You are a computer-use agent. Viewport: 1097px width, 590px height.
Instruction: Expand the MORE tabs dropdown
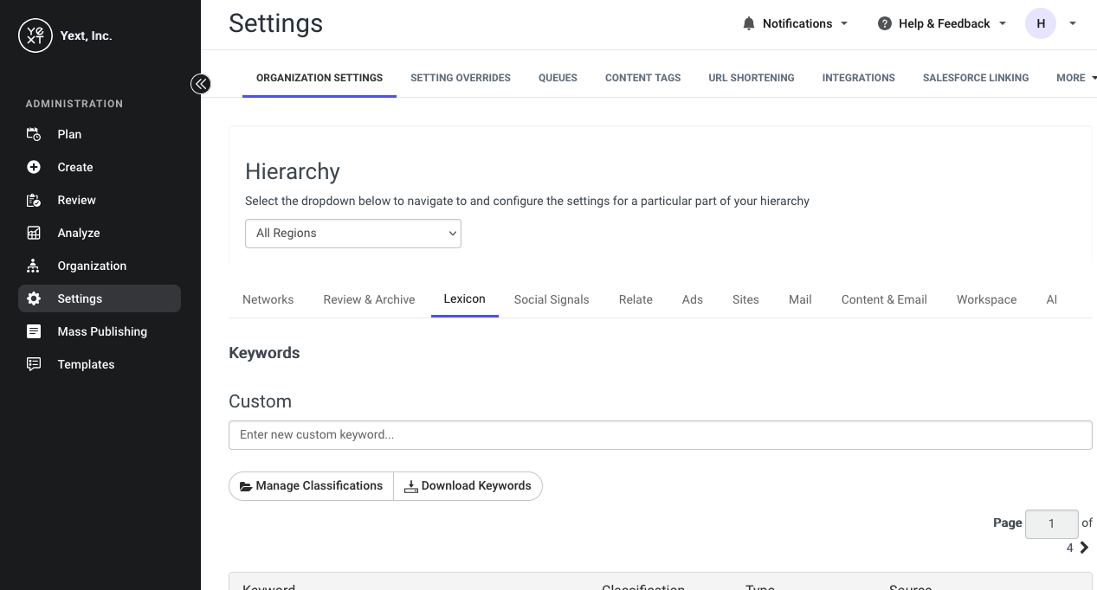(x=1076, y=78)
